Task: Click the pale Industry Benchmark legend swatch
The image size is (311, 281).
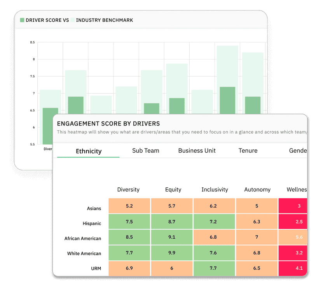Action: tap(73, 20)
